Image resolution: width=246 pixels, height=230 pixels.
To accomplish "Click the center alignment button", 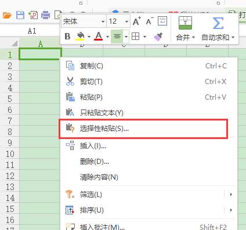I will (x=117, y=36).
